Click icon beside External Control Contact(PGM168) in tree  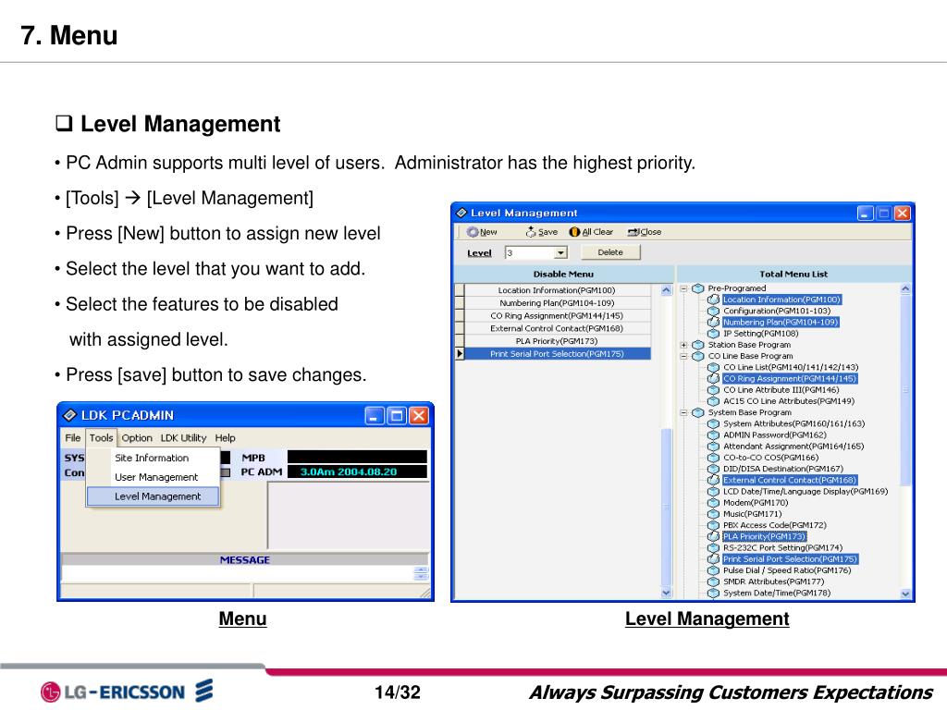tap(713, 480)
